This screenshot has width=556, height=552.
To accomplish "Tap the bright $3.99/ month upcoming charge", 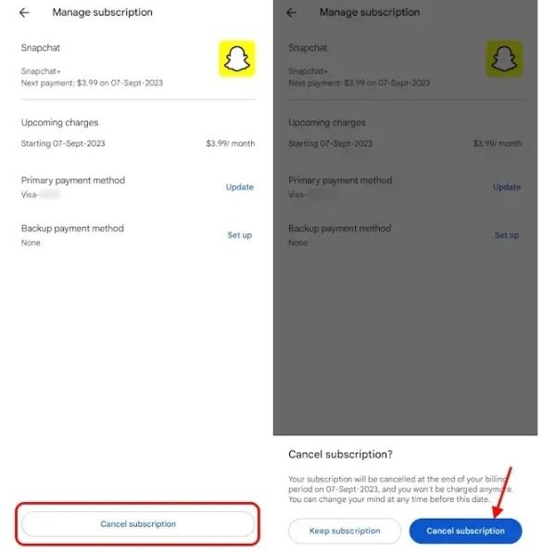I will coord(231,144).
